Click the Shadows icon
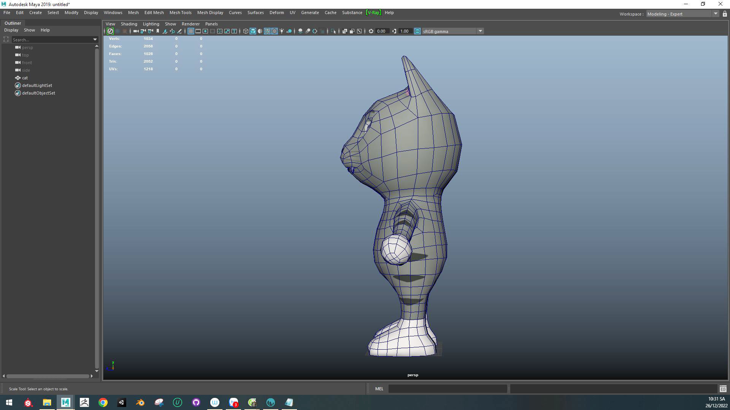This screenshot has width=730, height=410. click(289, 31)
